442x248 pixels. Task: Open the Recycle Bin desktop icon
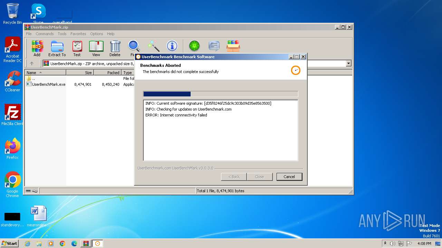point(12,14)
